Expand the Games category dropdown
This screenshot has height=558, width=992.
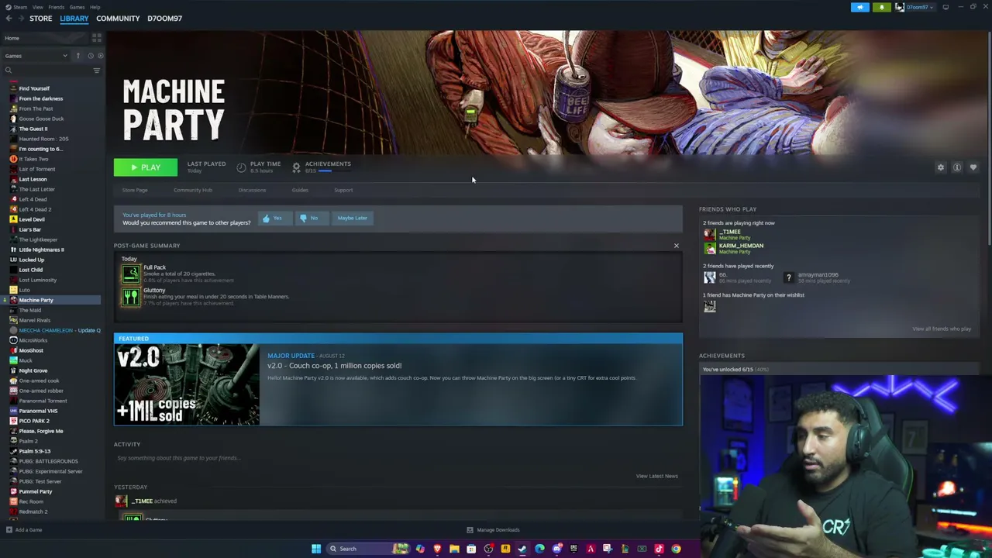[x=36, y=56]
